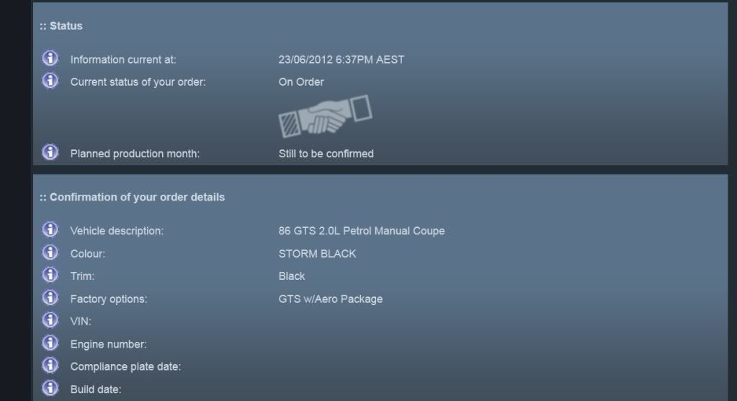
Task: Click the ":: Status" section header
Action: tap(61, 26)
